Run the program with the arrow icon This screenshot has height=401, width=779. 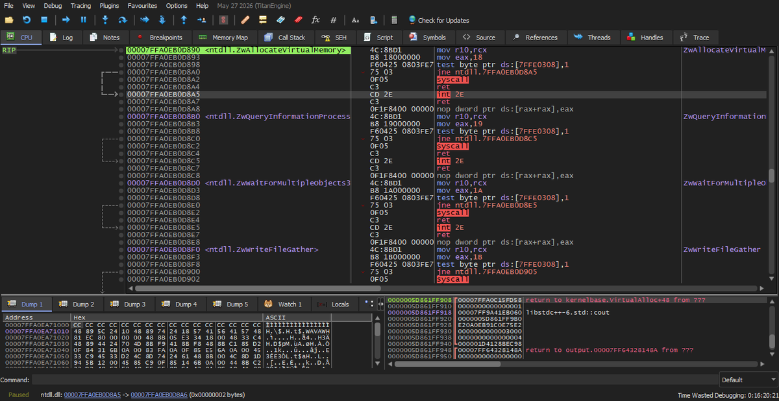point(66,20)
